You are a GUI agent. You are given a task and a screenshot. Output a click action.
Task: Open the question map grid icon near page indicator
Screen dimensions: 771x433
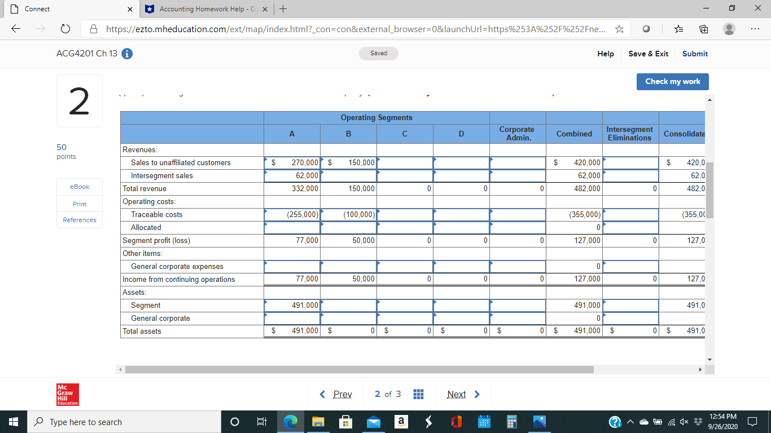click(x=418, y=394)
